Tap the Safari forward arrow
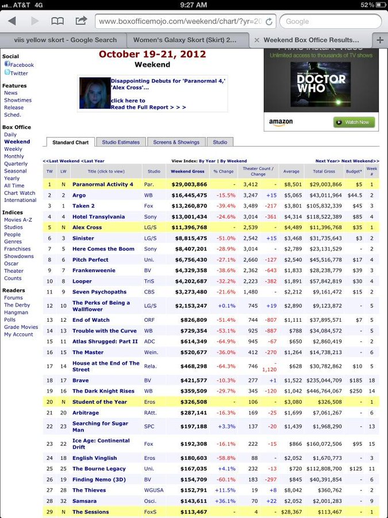Viewport: 388px width, 518px height. coord(34,21)
